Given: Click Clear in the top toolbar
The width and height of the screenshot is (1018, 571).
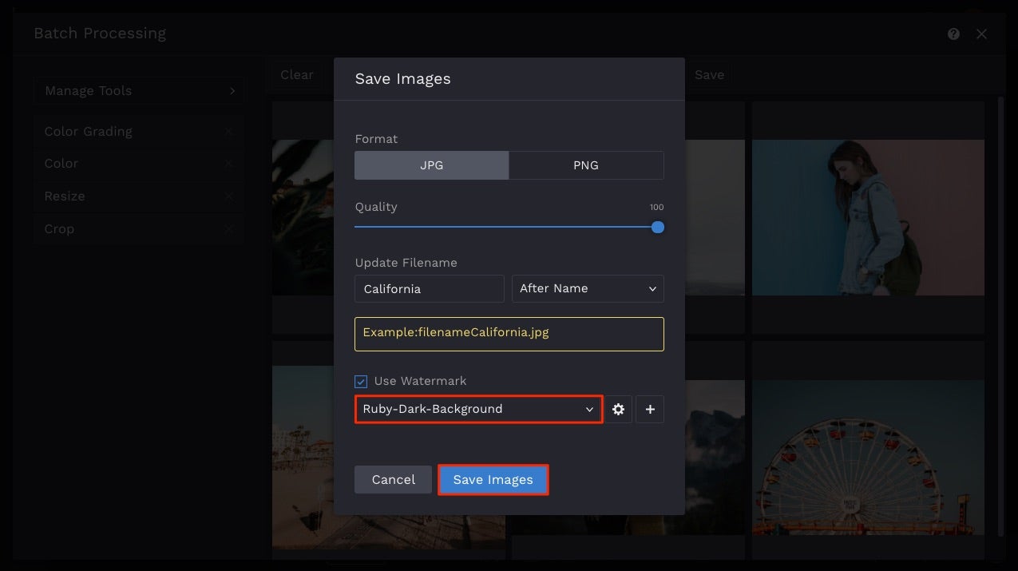Looking at the screenshot, I should [297, 75].
